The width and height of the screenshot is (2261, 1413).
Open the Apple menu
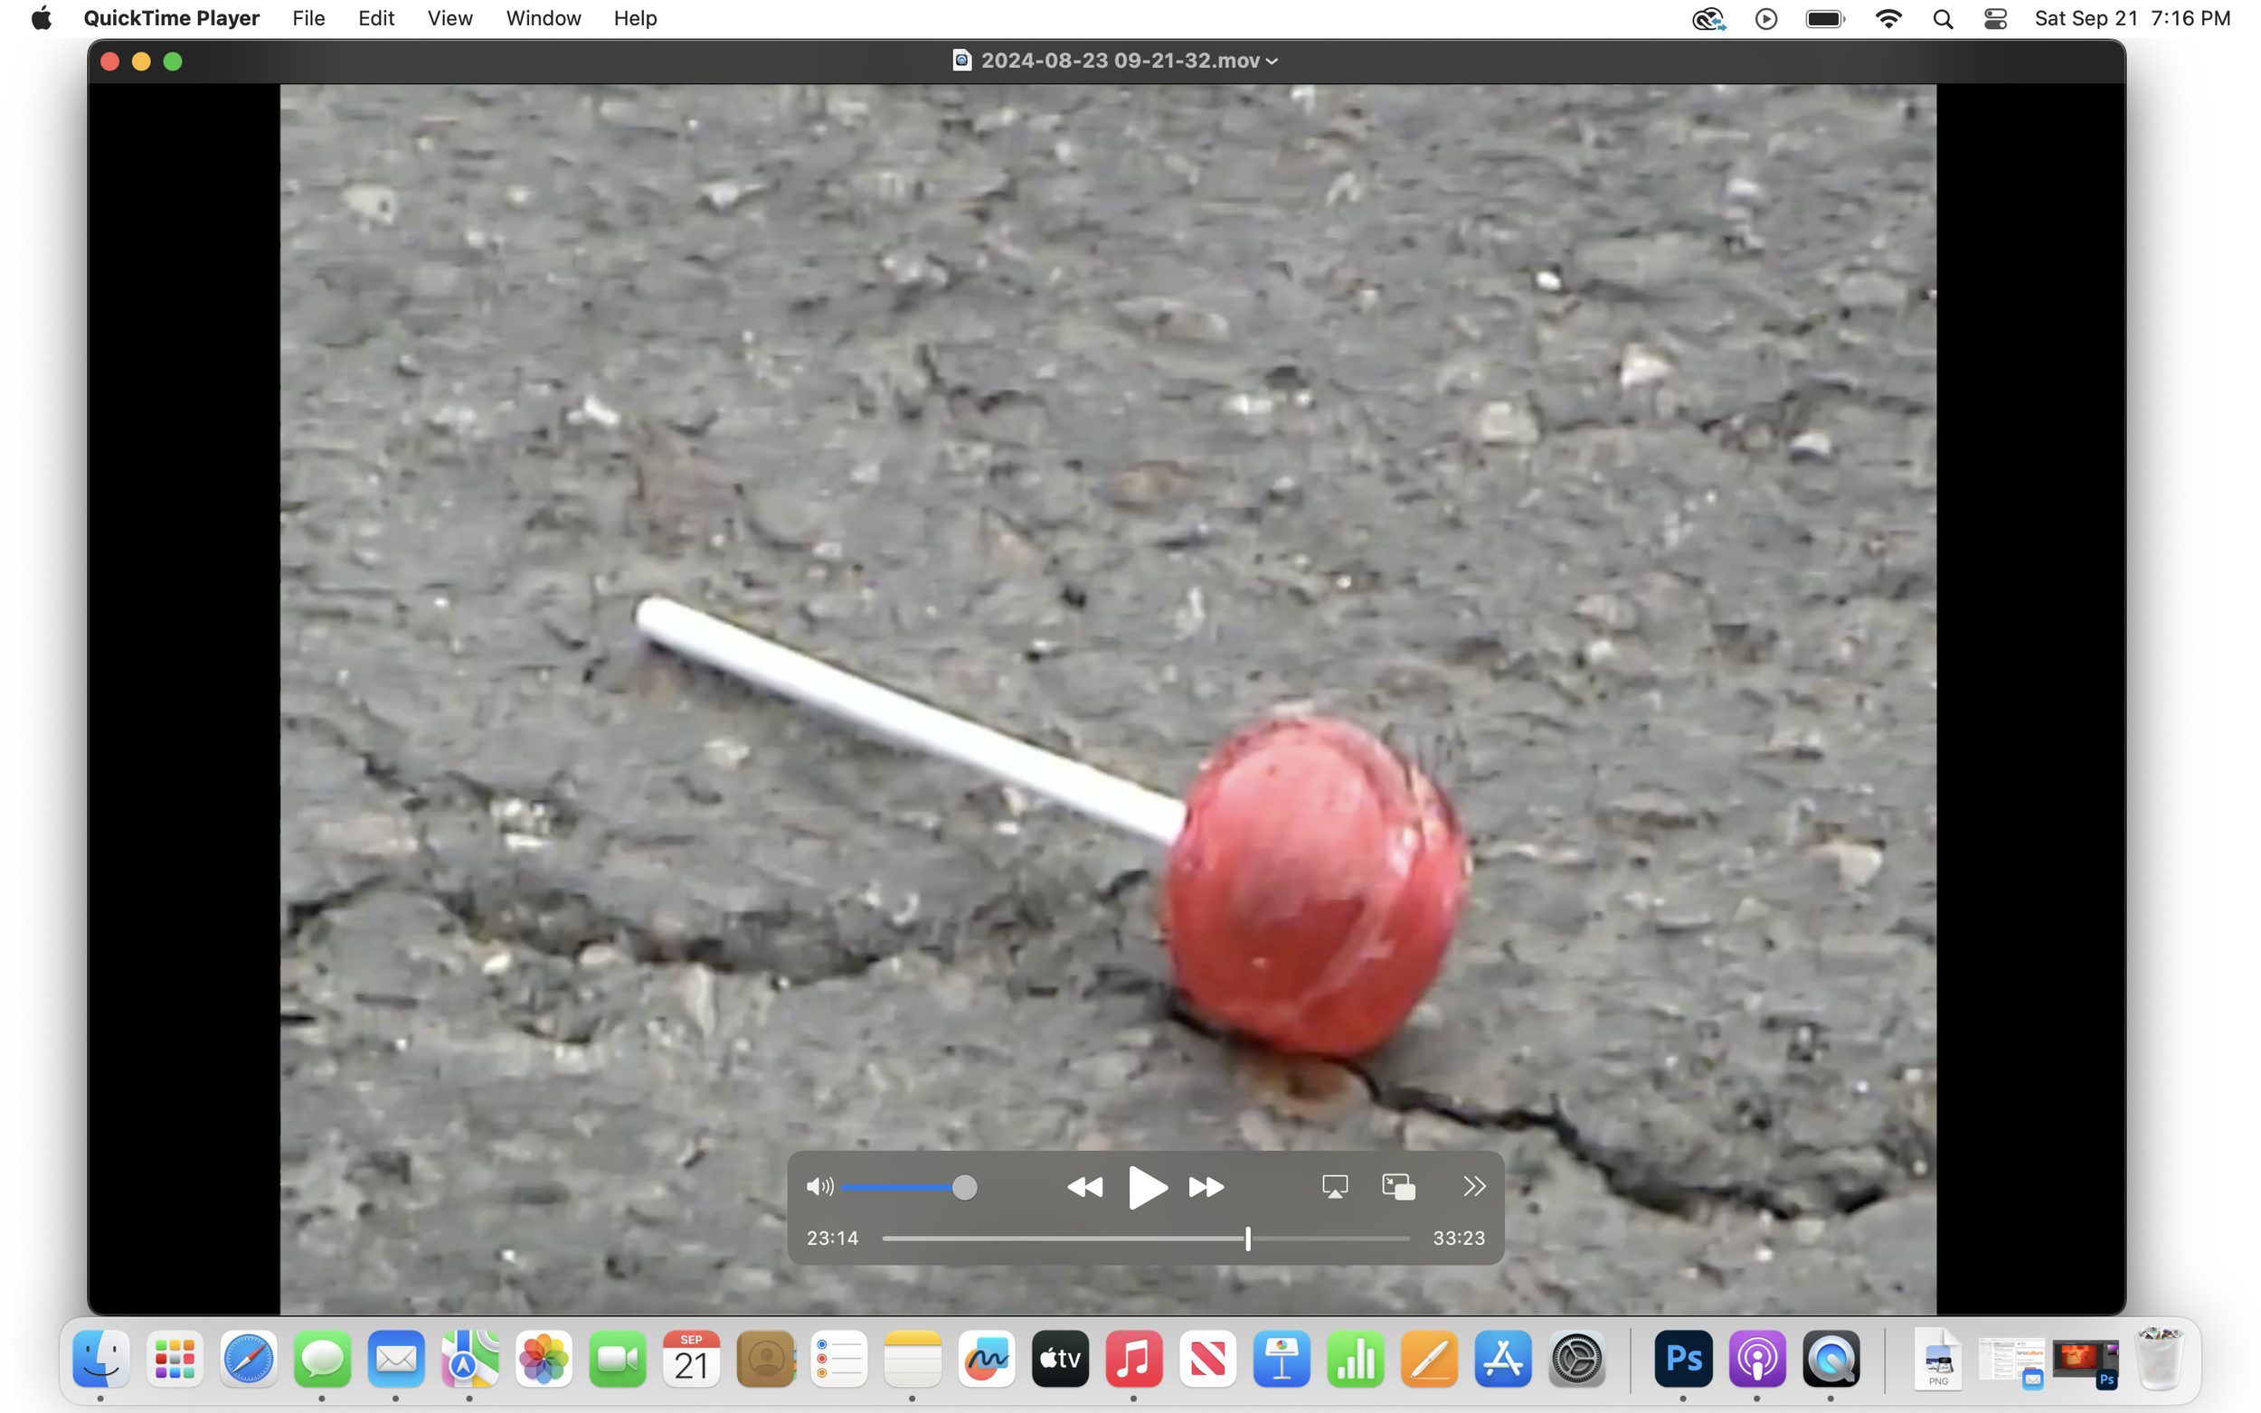41,19
